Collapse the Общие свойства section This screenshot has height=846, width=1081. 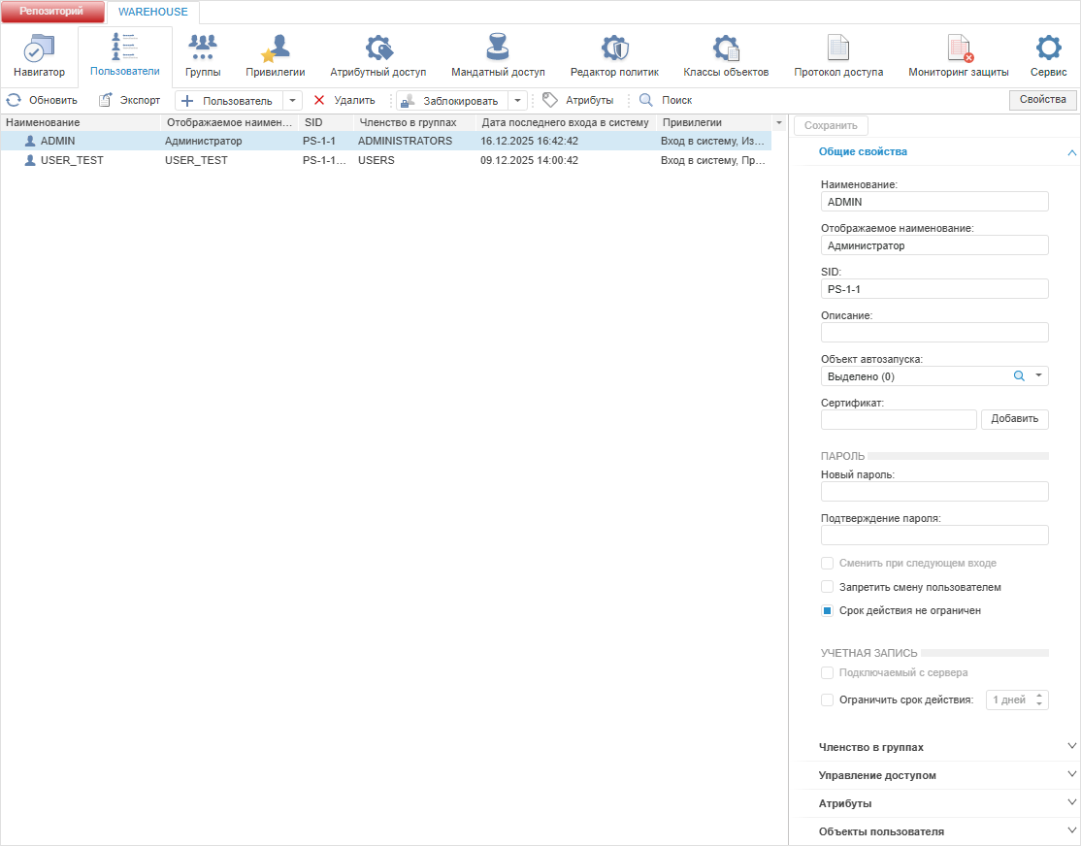[x=1071, y=152]
